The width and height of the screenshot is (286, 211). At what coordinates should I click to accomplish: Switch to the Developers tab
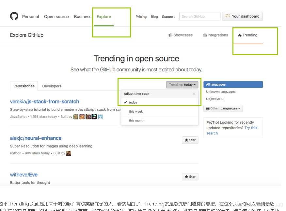click(52, 86)
